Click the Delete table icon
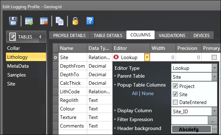The height and width of the screenshot is (135, 221). (x=44, y=21)
